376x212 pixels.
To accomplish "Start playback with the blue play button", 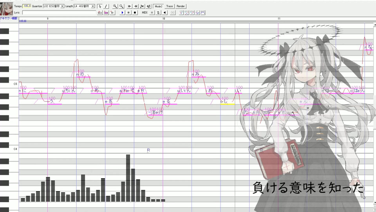I will (x=122, y=13).
